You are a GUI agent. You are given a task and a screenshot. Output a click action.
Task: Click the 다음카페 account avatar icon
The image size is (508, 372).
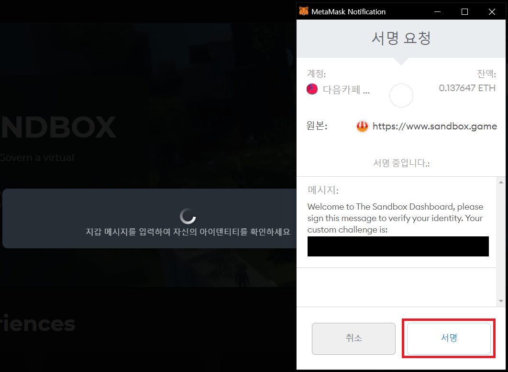click(x=312, y=89)
